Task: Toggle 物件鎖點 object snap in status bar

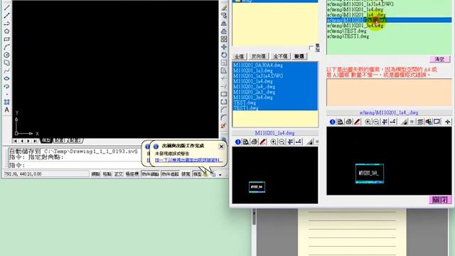Action: 150,174
